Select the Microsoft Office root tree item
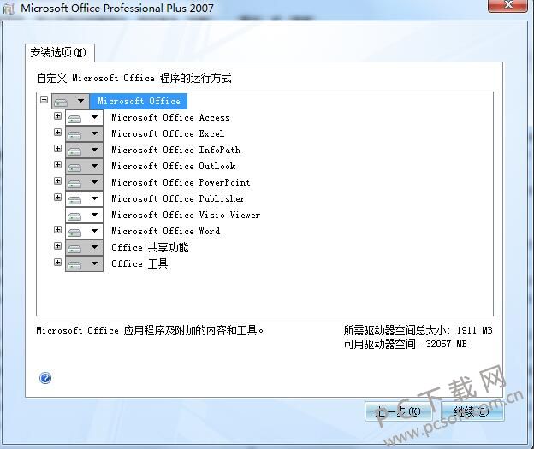Image resolution: width=534 pixels, height=449 pixels. click(x=139, y=101)
